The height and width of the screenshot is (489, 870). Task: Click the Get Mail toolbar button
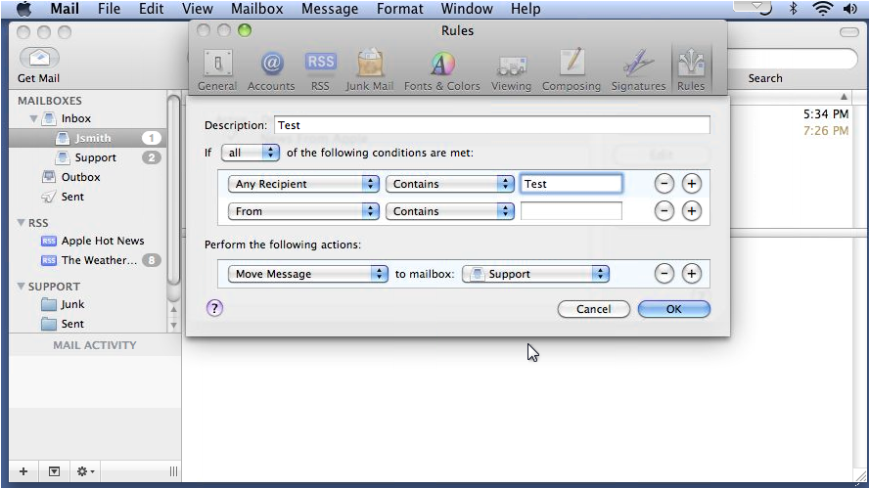39,65
